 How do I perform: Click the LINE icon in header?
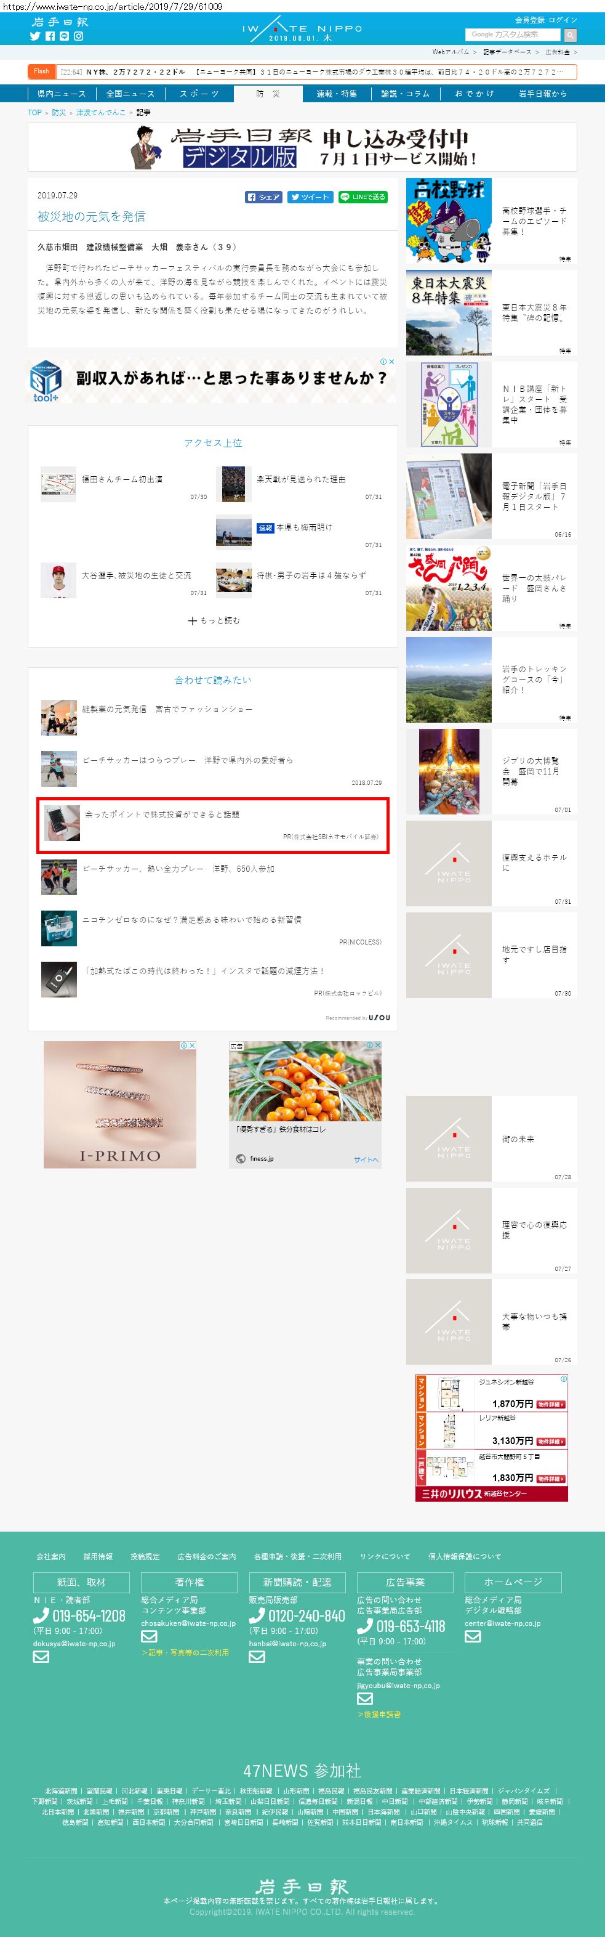(64, 36)
